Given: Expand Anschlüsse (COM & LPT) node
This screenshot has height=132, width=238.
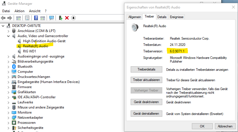Looking at the screenshot, I should pos(9,31).
